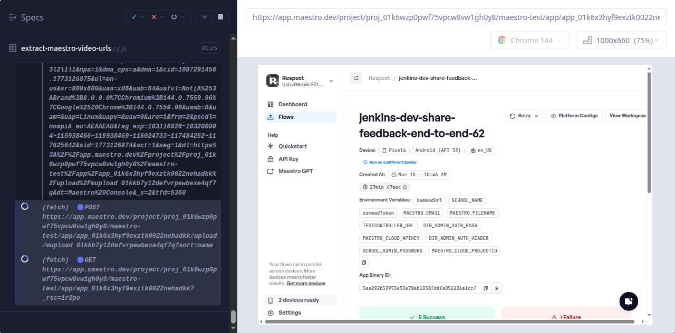
Task: Open the 1000x660 viewport size dropdown
Action: [x=621, y=41]
